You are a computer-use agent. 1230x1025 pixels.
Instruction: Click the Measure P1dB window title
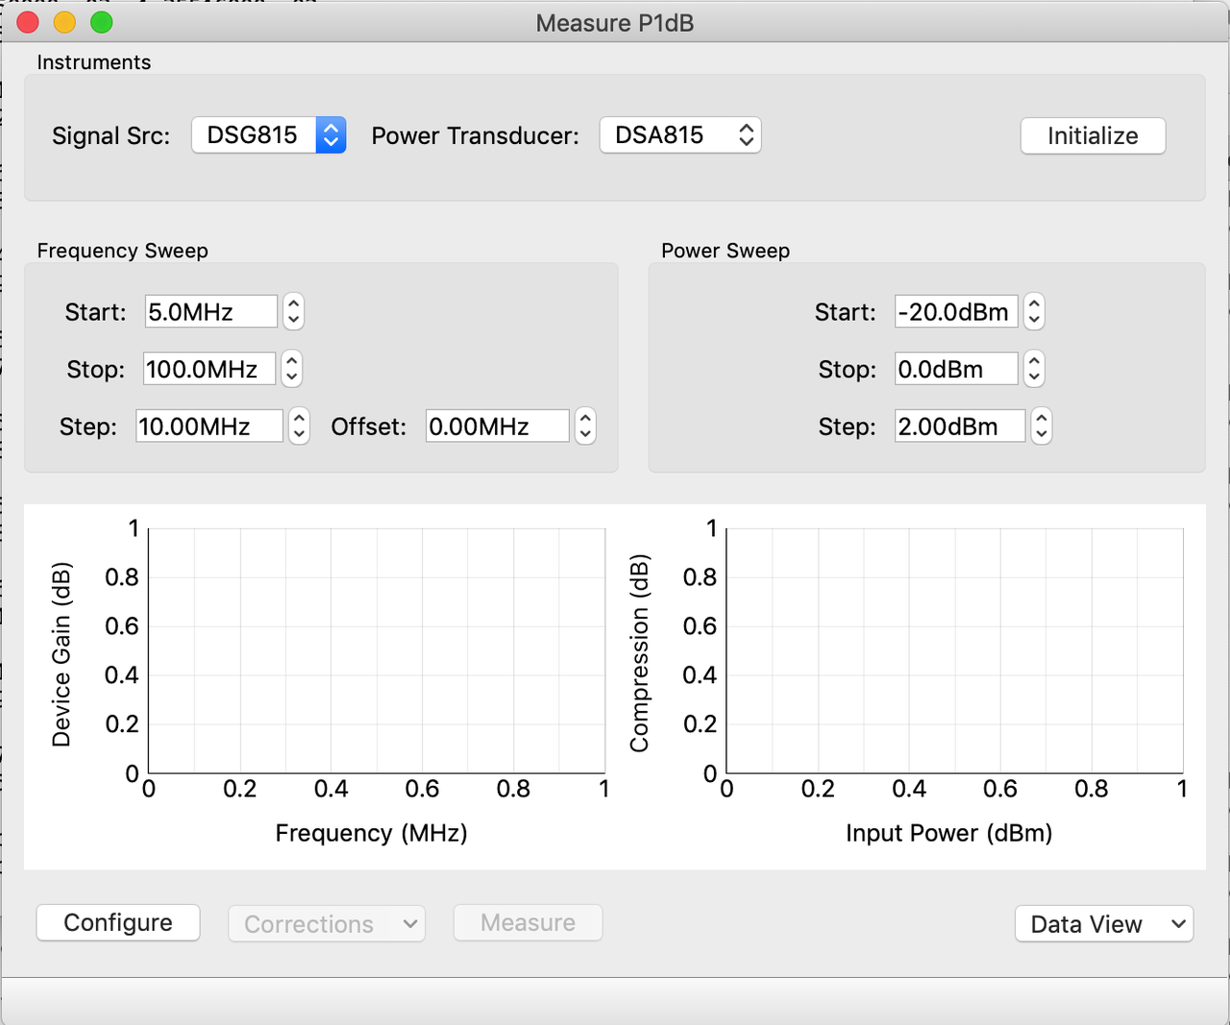pos(615,23)
